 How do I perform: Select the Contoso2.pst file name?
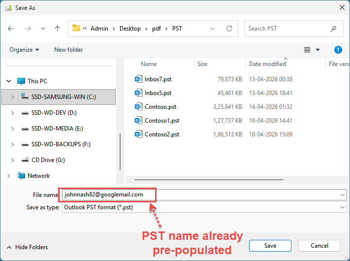[162, 134]
